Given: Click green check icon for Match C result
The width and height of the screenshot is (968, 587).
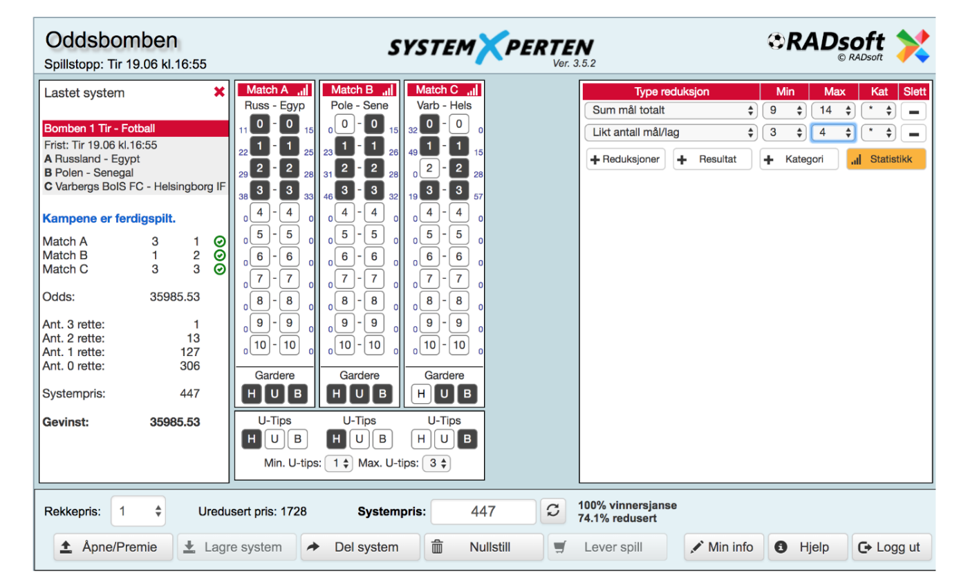Looking at the screenshot, I should [220, 269].
